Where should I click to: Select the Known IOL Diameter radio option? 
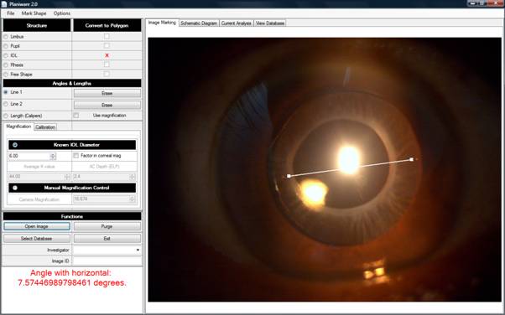(x=15, y=145)
